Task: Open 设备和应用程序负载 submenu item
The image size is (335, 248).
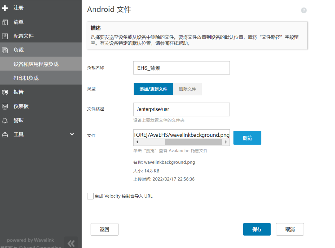Action: 36,64
